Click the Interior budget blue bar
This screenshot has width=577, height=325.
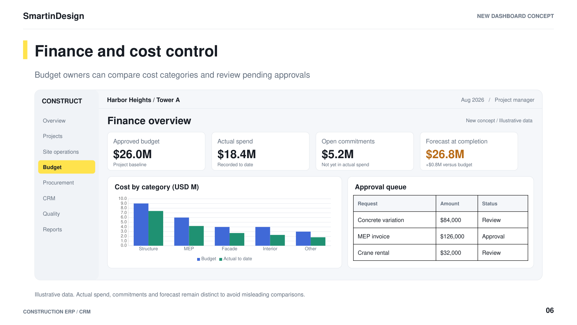[263, 236]
